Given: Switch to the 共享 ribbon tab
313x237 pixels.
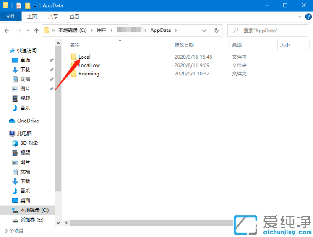Looking at the screenshot, I should (53, 16).
